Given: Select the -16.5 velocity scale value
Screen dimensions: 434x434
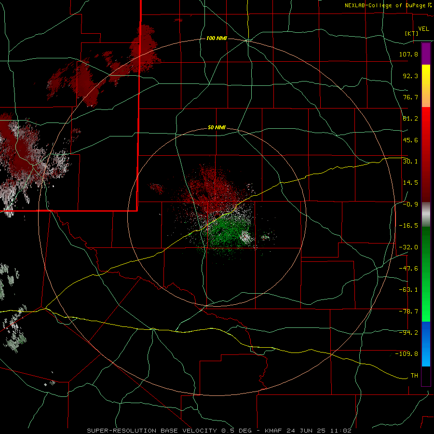Looking at the screenshot, I should [408, 225].
